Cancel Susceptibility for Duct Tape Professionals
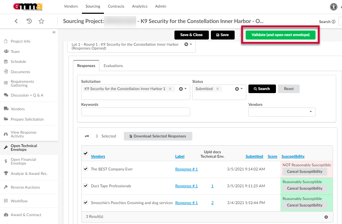This screenshot has width=342, height=224. click(305, 188)
